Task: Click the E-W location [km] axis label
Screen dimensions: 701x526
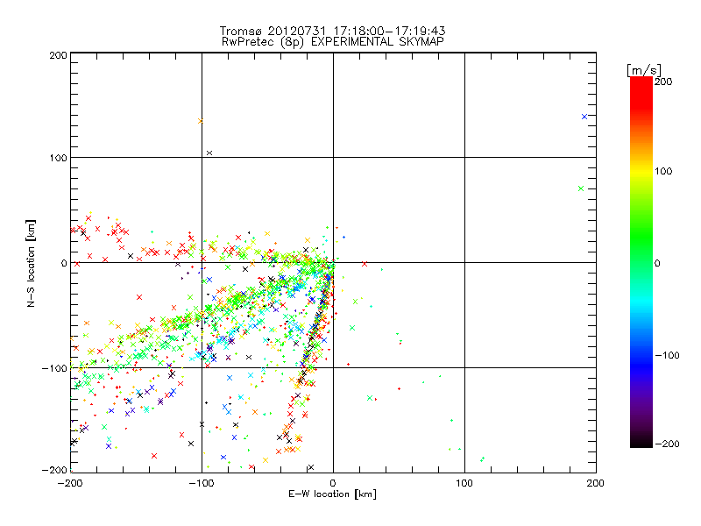Action: (332, 494)
